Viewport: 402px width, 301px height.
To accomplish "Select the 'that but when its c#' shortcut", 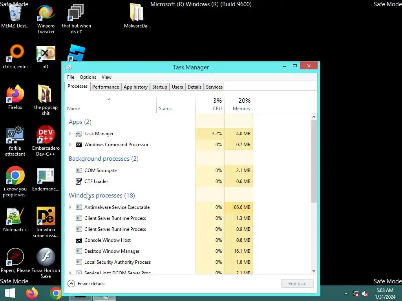I will (77, 18).
